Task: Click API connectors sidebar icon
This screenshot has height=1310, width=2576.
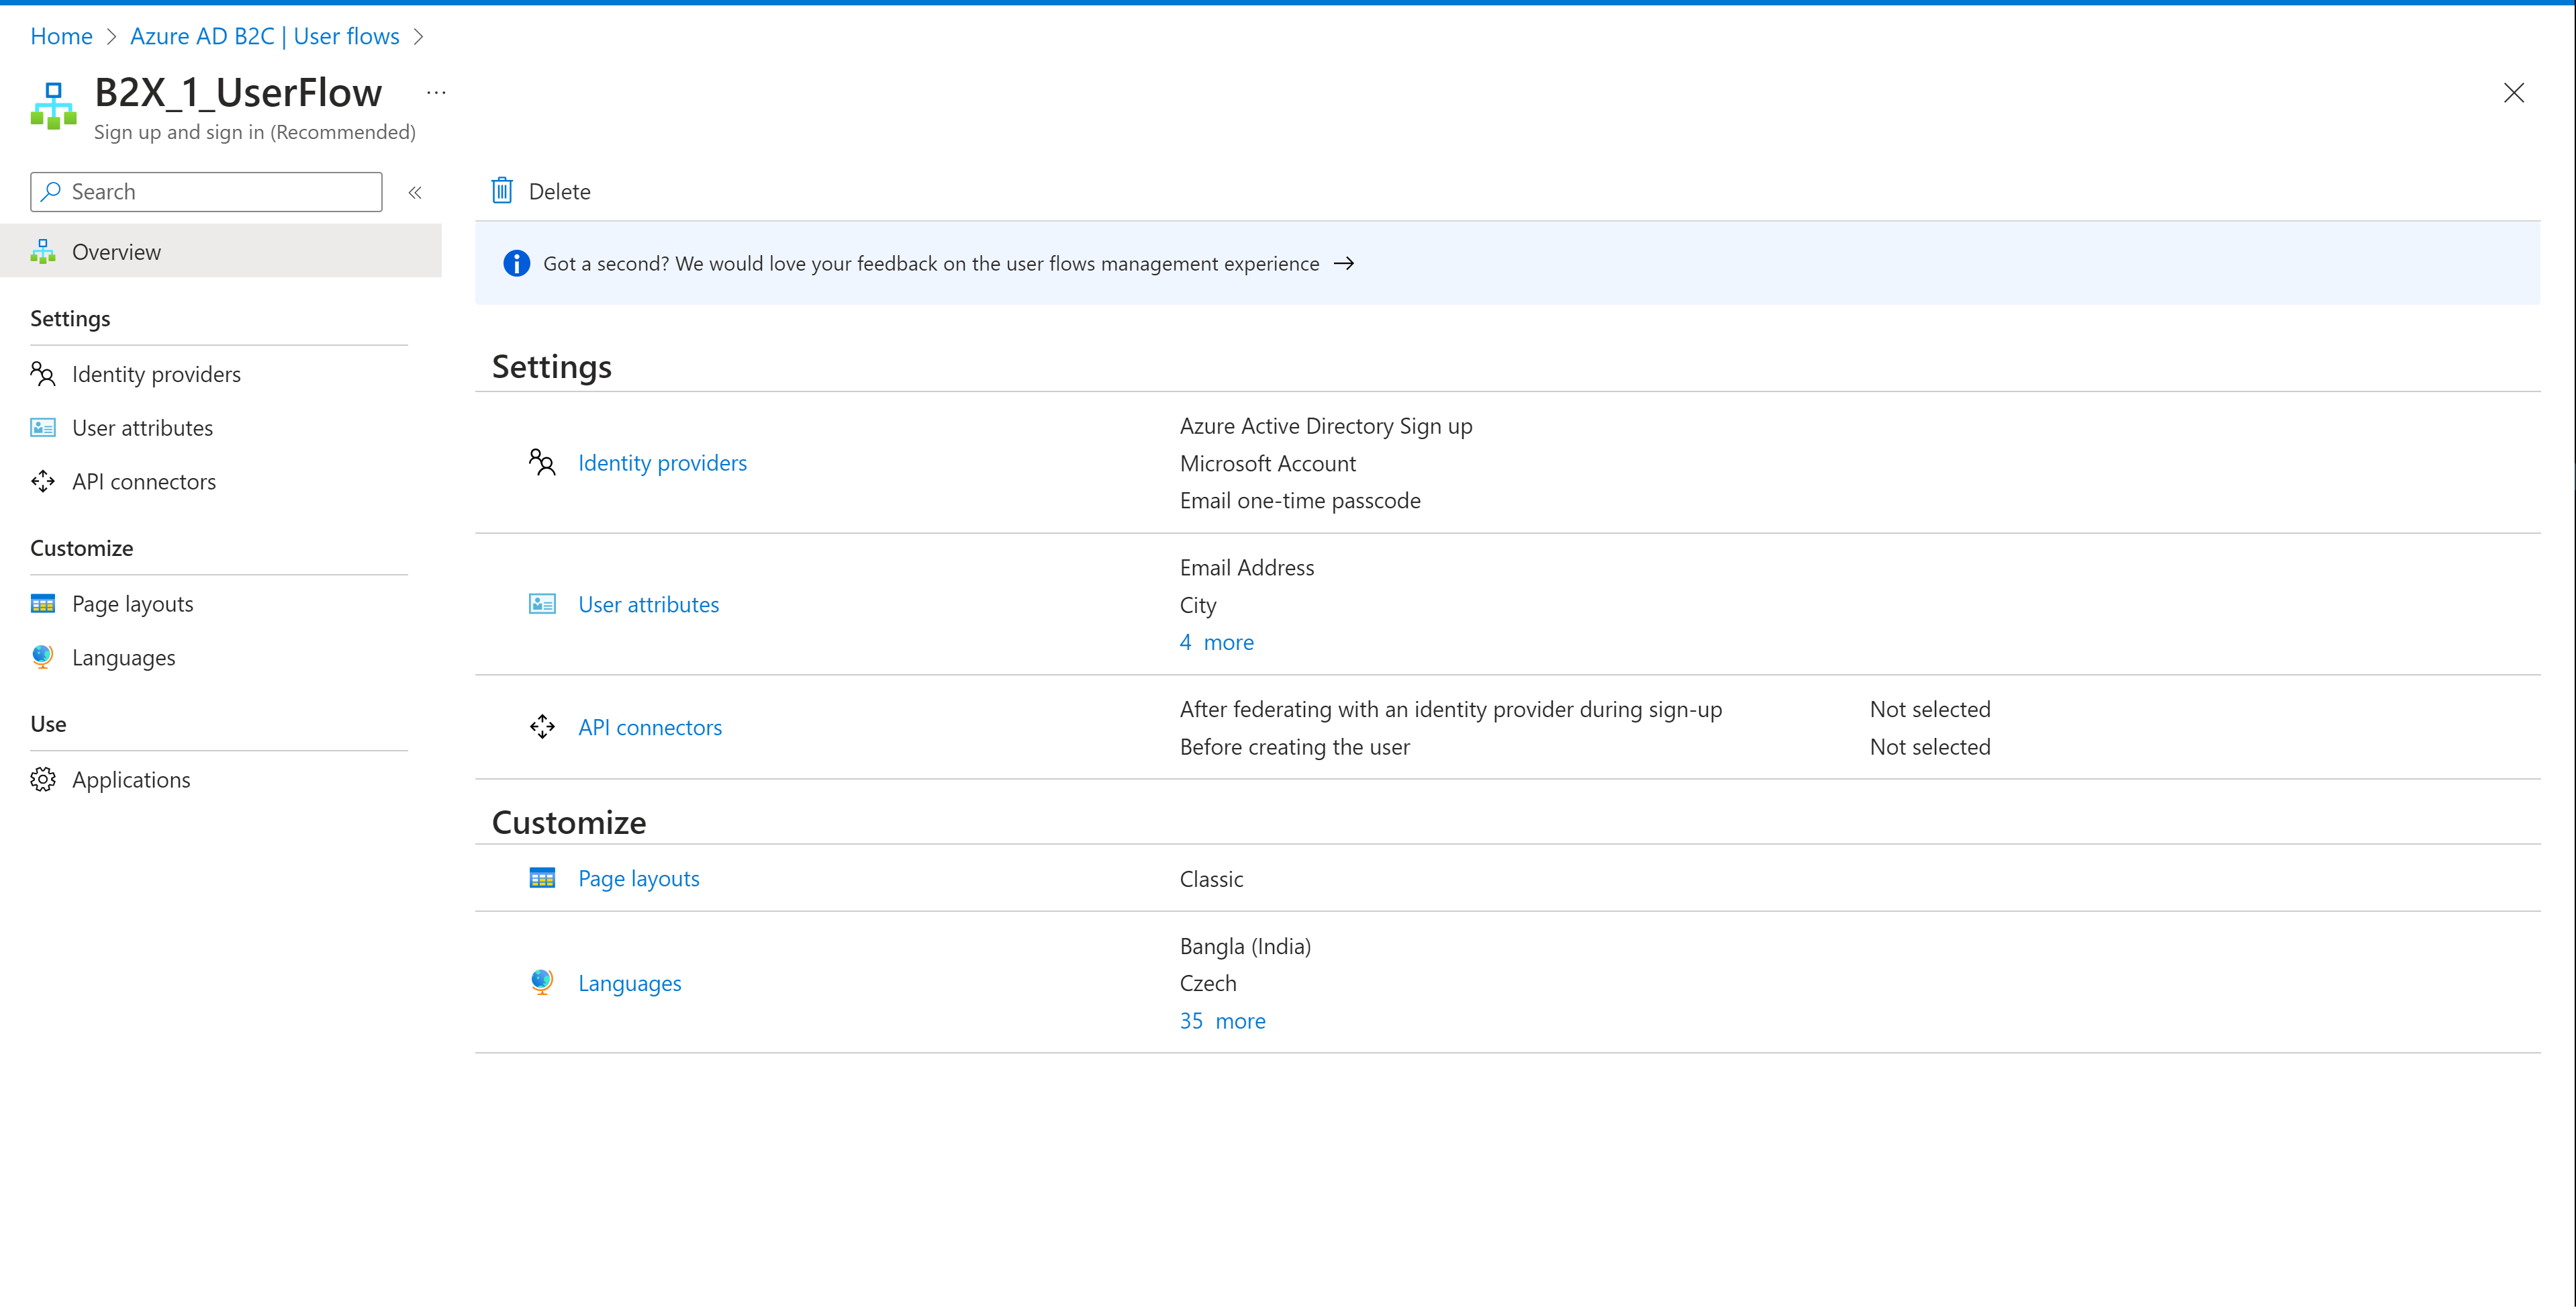Action: click(x=43, y=482)
